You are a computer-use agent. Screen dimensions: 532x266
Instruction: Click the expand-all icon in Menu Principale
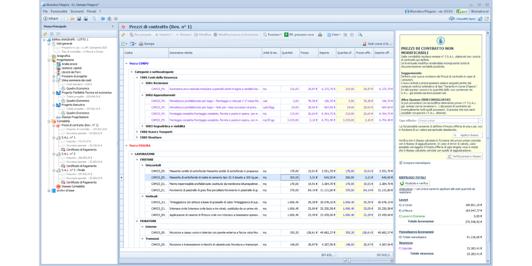pyautogui.click(x=52, y=34)
